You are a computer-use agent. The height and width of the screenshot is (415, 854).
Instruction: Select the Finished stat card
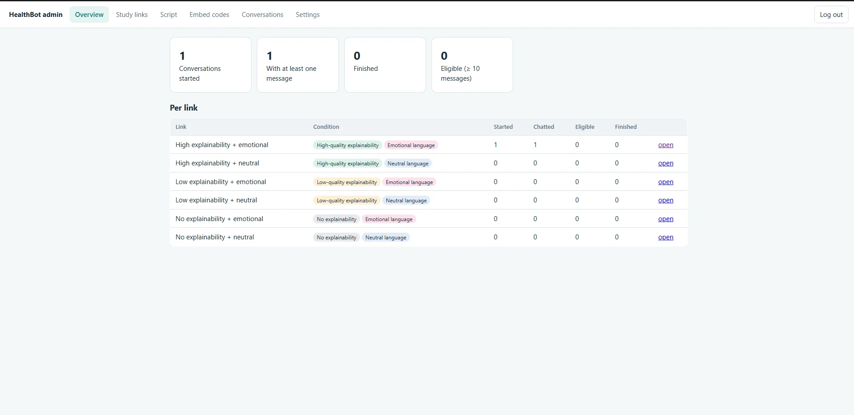[x=385, y=65]
